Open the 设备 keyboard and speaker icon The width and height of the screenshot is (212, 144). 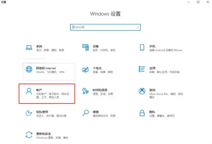(x=86, y=47)
